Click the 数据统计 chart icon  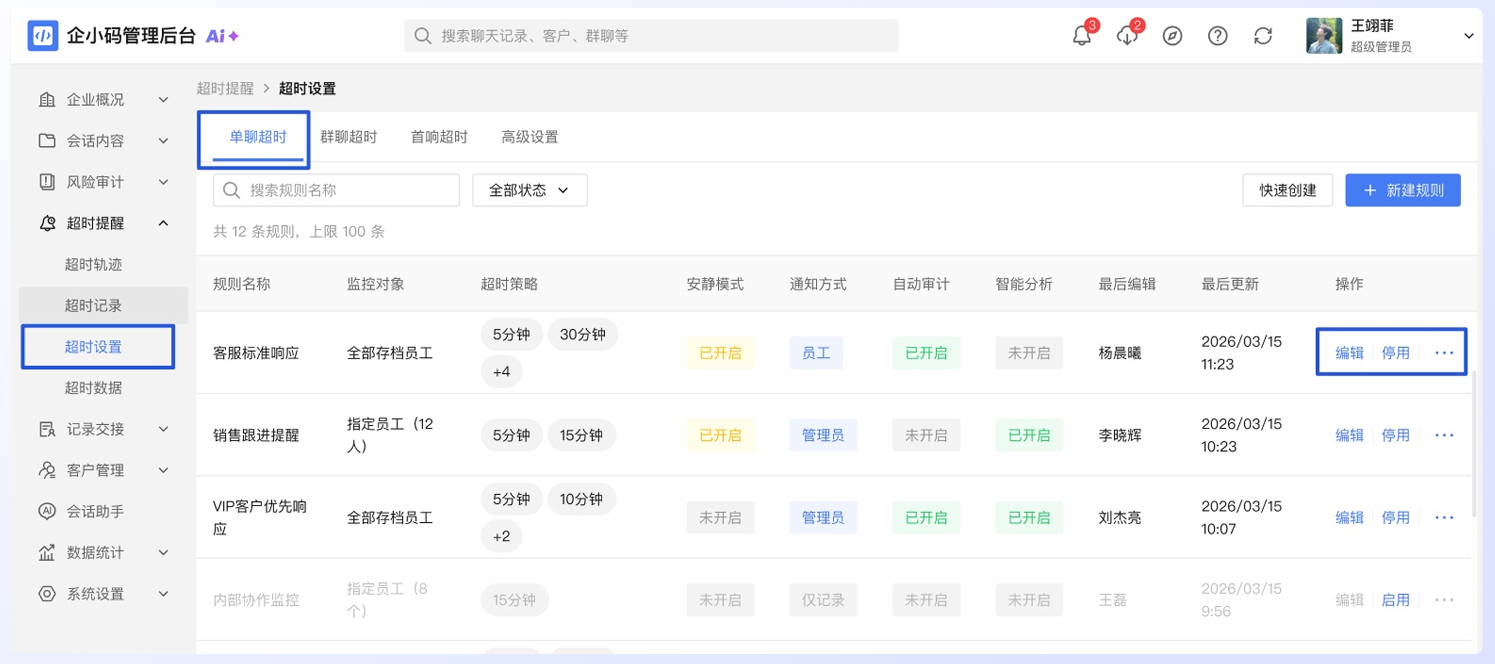coord(47,552)
